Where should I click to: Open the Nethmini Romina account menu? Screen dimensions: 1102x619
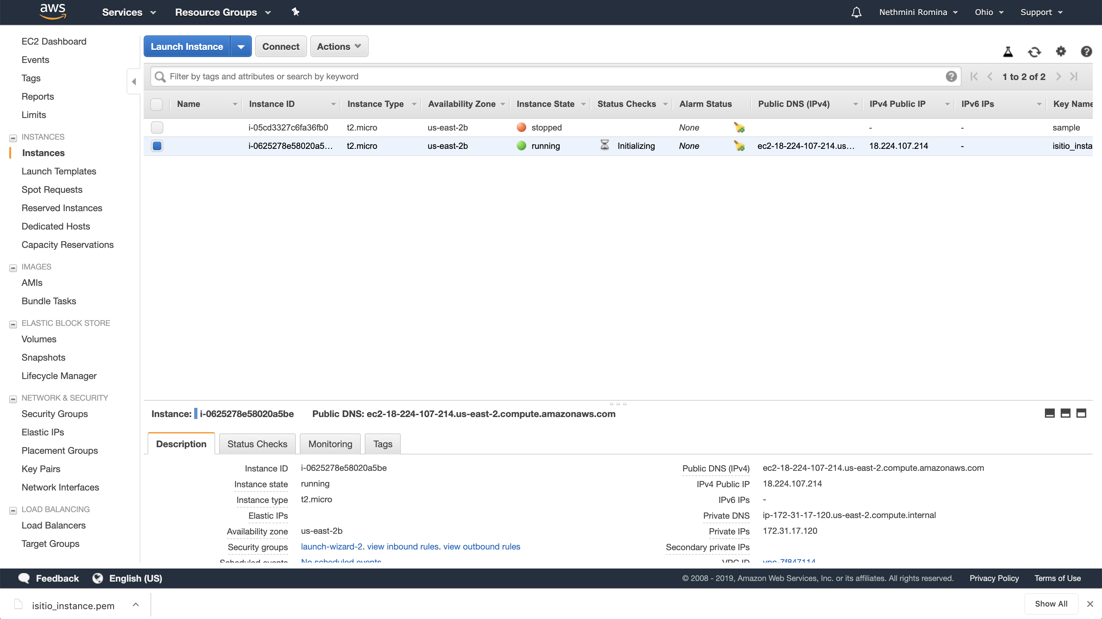(x=918, y=12)
